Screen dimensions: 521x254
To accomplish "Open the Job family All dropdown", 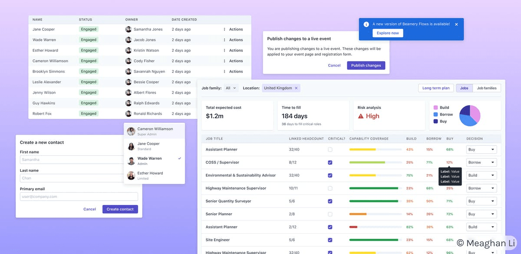I will [231, 88].
